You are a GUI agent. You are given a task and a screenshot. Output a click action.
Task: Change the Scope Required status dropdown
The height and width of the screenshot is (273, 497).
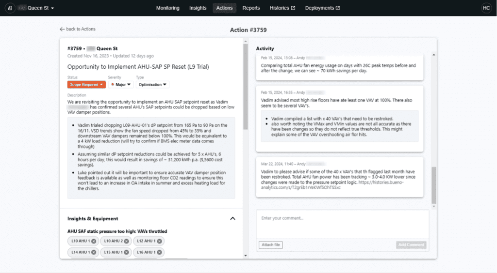86,84
